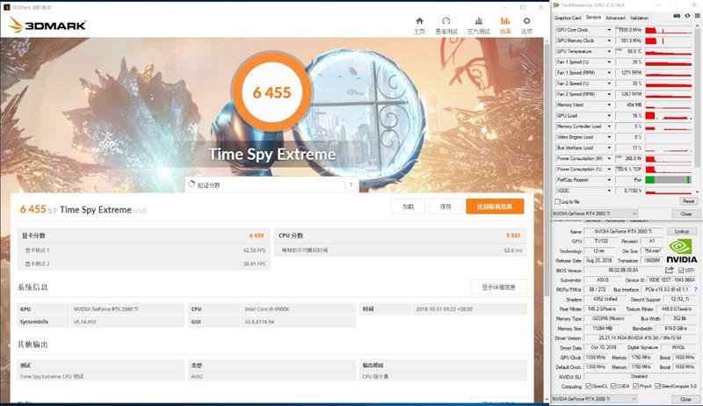Click the NVIDIA logo in GPU-Z
The height and width of the screenshot is (406, 703).
click(x=682, y=251)
